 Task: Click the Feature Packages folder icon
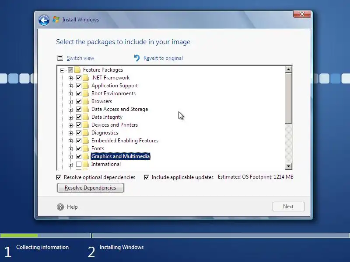[x=77, y=70]
